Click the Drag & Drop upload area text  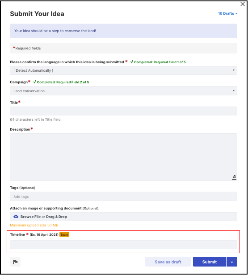[x=56, y=217]
